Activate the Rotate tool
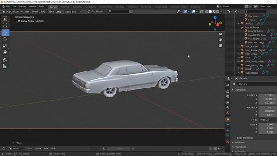Image resolution: width=277 pixels, height=156 pixels. click(5, 39)
